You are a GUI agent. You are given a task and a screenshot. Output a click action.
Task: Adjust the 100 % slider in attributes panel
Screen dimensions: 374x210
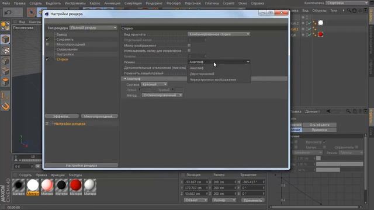click(340, 164)
